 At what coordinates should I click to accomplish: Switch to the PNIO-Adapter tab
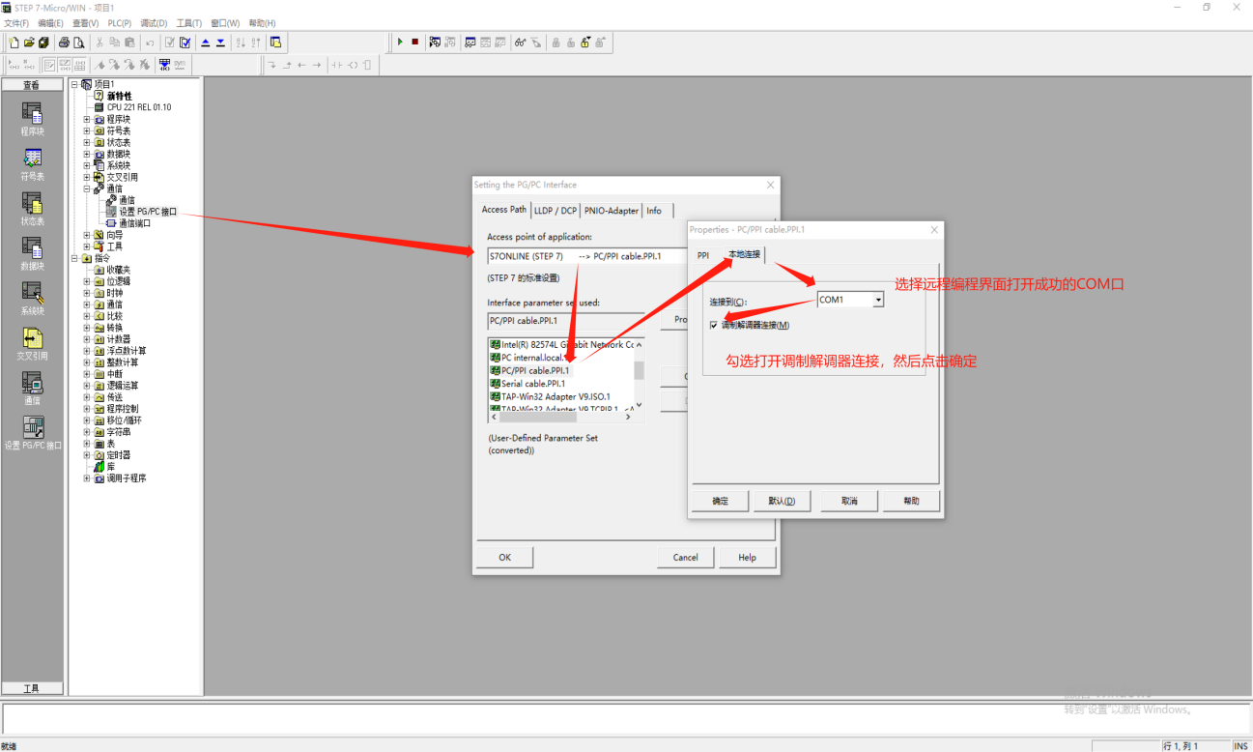612,210
